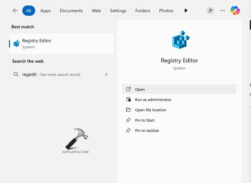Click the back arrow icon

click(15, 11)
